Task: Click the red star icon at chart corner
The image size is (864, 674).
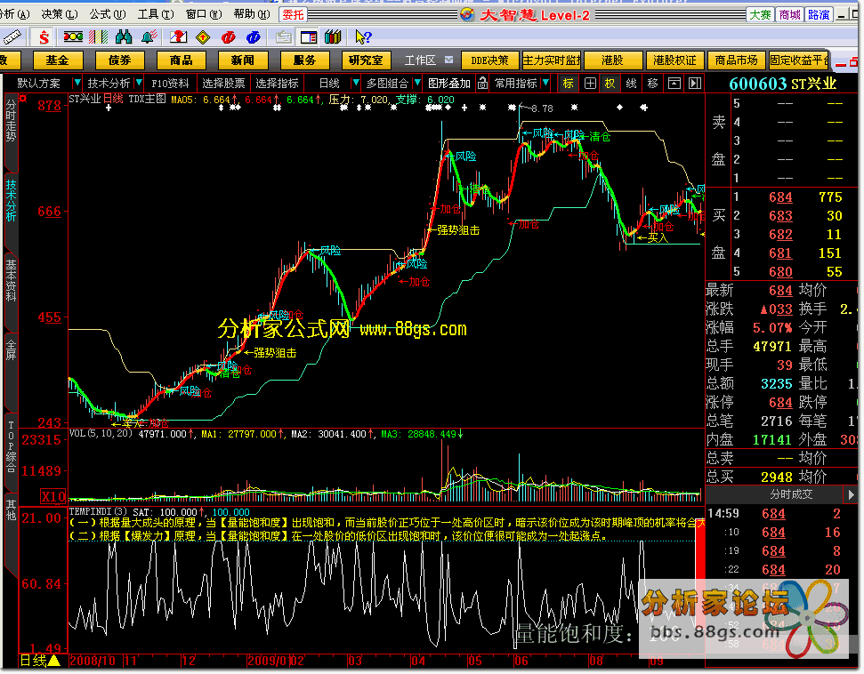Action: click(22, 99)
